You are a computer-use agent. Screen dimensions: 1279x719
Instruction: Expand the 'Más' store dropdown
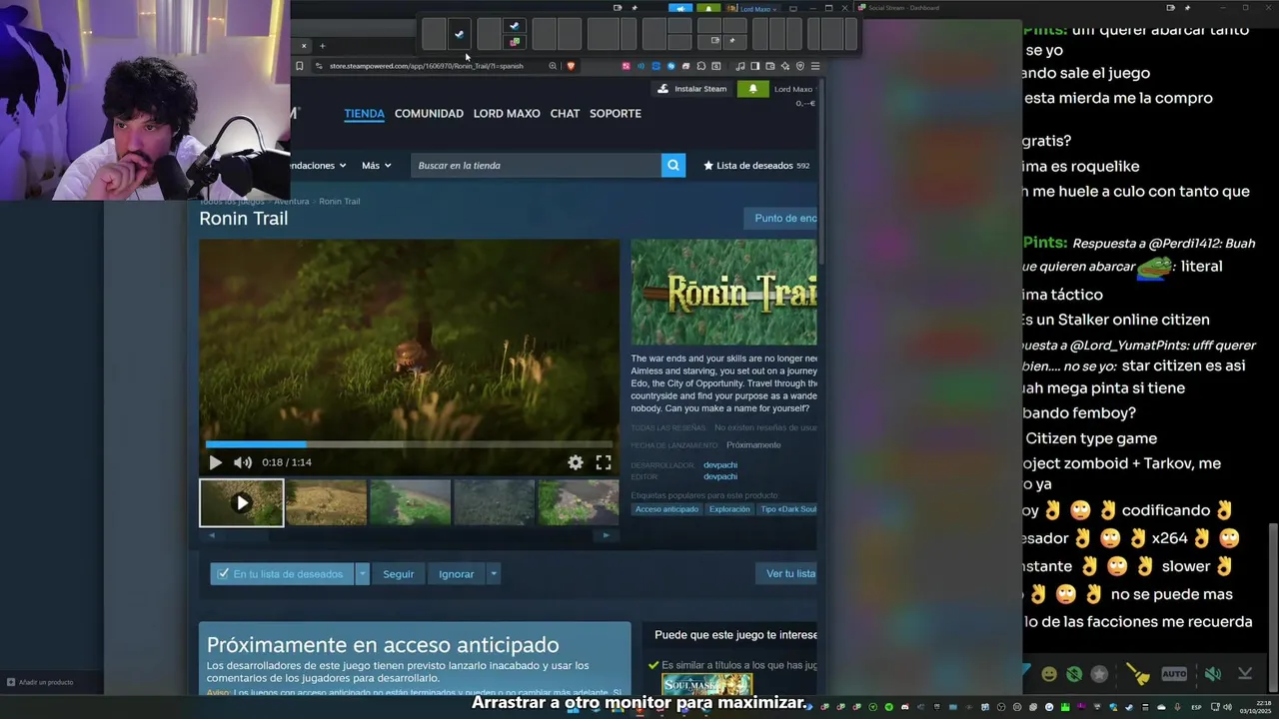(x=377, y=166)
